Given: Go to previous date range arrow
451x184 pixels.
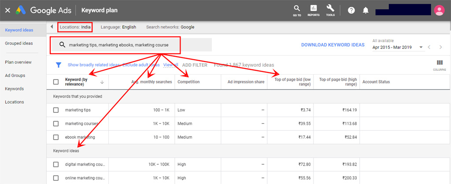Looking at the screenshot, I should 429,47.
